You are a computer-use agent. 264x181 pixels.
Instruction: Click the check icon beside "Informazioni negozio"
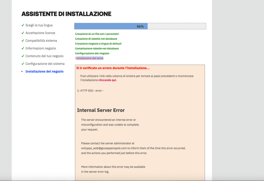(x=22, y=48)
